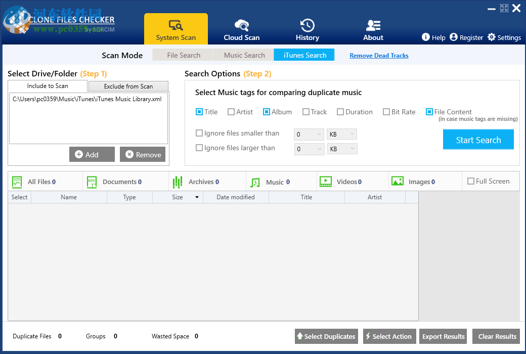Open the larger-than KB unit dropdown

pos(342,149)
